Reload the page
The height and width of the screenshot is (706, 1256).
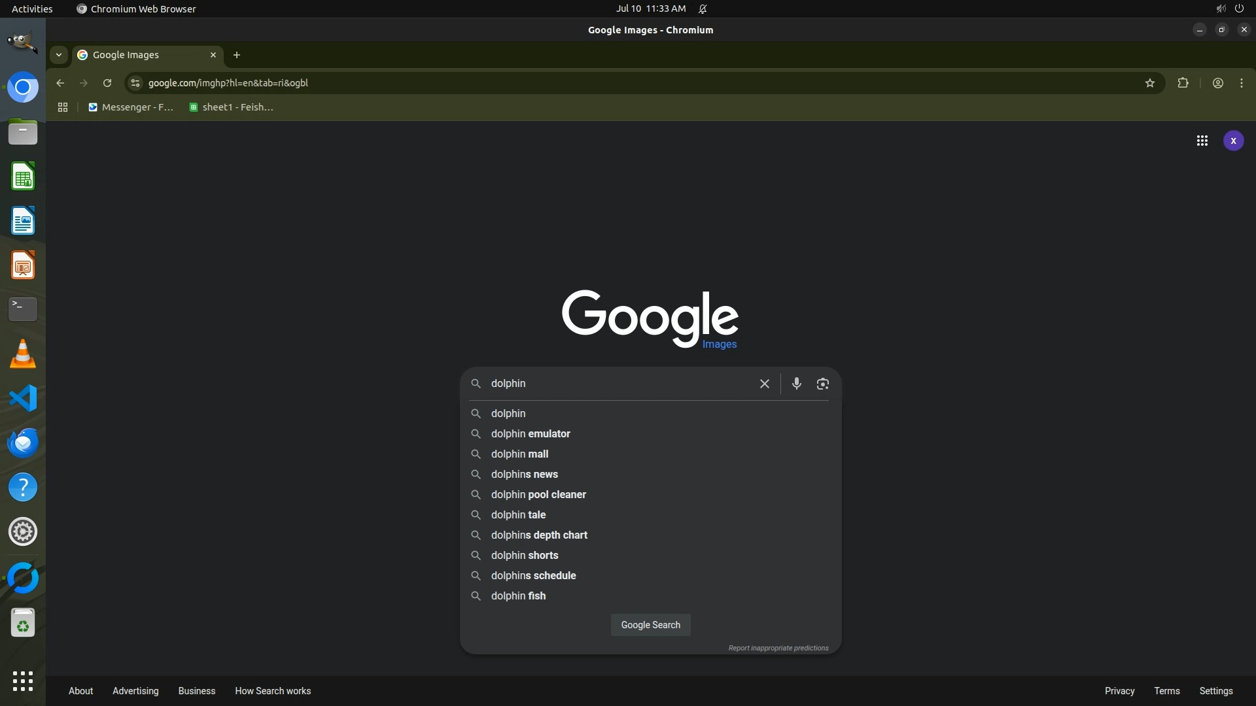click(x=107, y=83)
